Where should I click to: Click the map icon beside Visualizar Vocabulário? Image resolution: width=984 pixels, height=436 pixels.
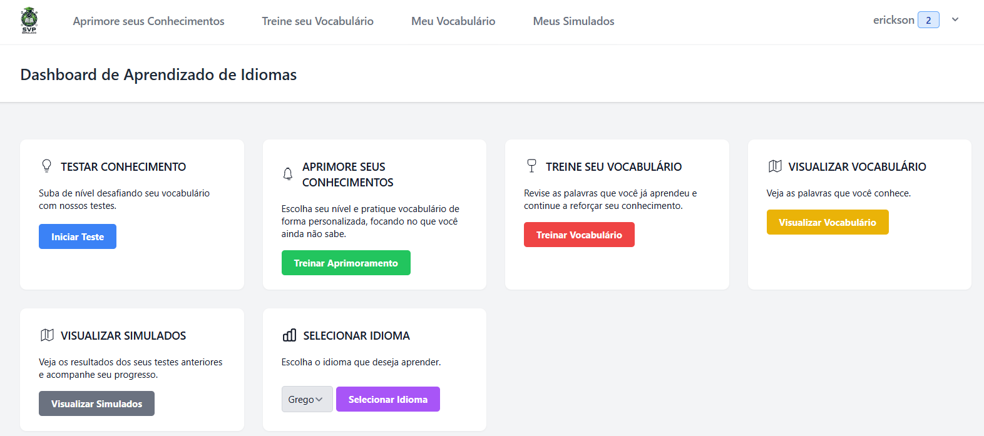tap(775, 166)
